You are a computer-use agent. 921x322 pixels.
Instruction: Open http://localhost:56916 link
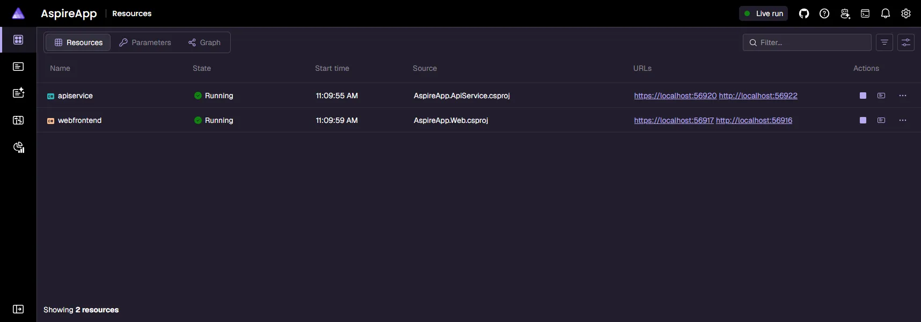point(754,120)
